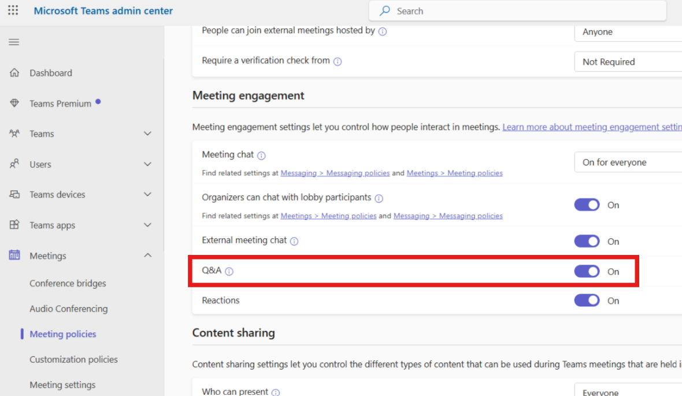
Task: Click the Users icon in sidebar
Action: (14, 164)
